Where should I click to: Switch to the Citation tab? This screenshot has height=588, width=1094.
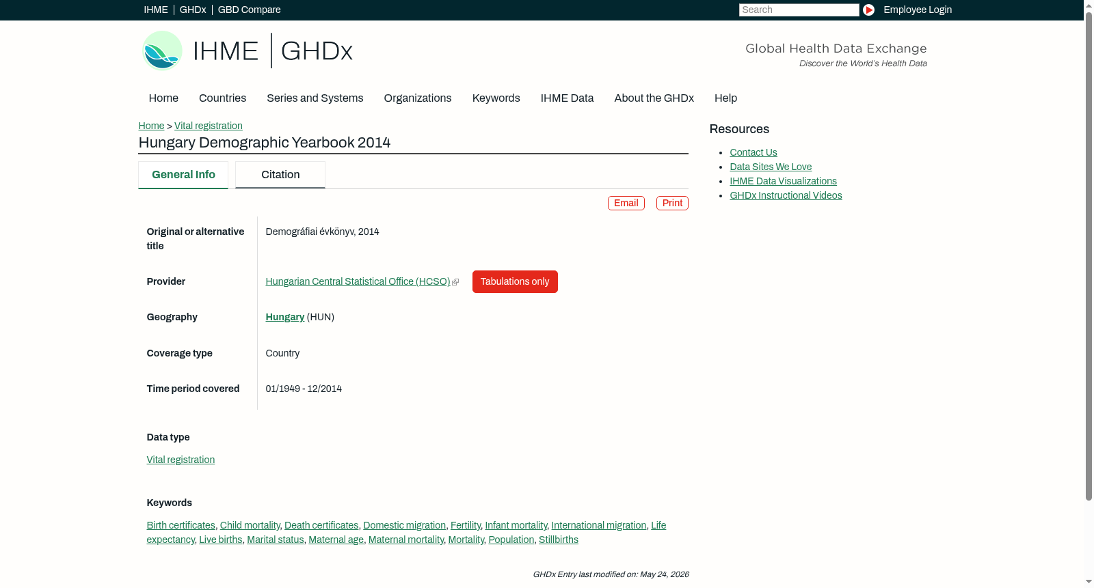click(280, 175)
